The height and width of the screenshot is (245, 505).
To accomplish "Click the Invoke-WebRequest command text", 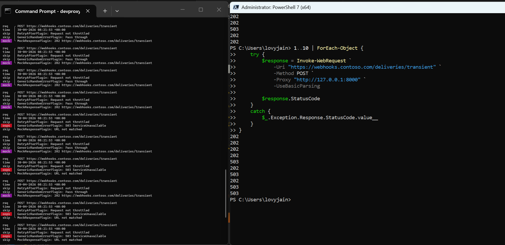I will click(x=321, y=61).
